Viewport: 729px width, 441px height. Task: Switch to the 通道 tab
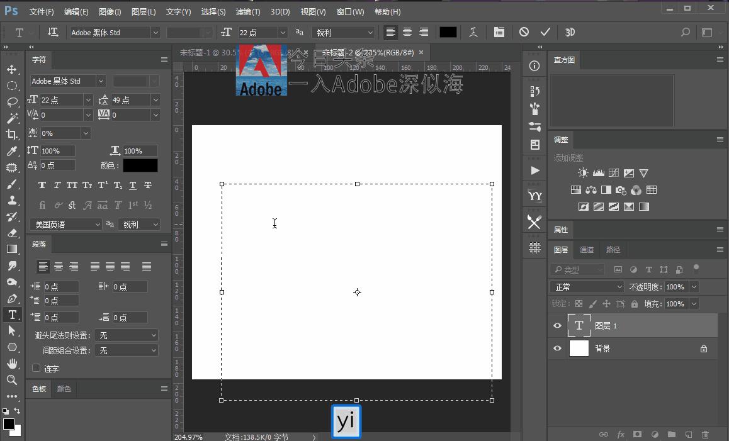pos(587,249)
